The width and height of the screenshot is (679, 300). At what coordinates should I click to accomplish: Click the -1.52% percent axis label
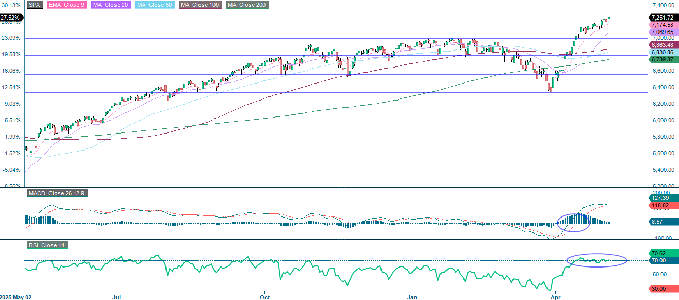11,154
